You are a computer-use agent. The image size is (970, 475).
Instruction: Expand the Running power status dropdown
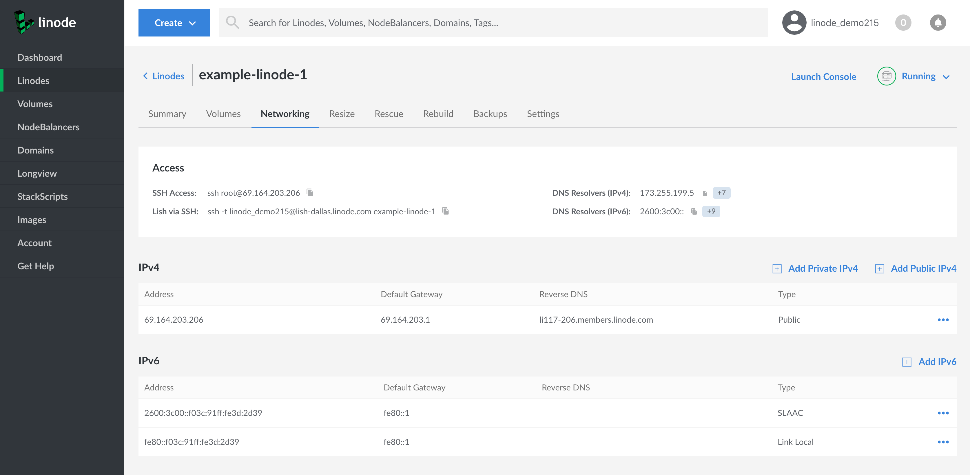pos(946,77)
